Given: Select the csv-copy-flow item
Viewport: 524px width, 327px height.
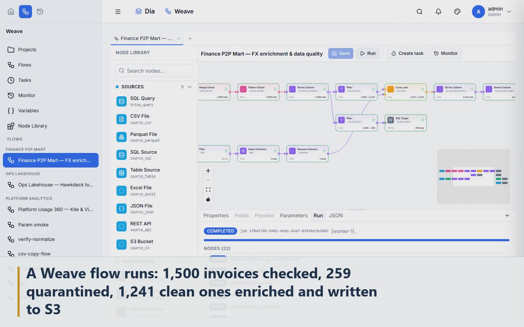Looking at the screenshot, I should (51, 254).
